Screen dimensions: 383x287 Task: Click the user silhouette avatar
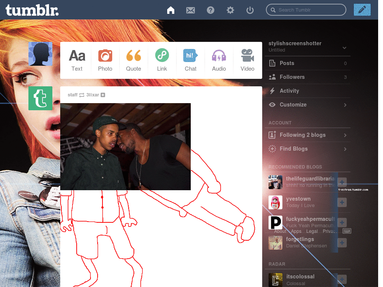pos(40,54)
